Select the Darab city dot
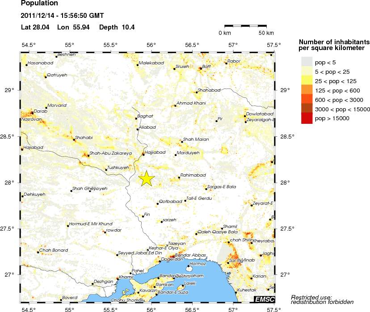 (32, 113)
